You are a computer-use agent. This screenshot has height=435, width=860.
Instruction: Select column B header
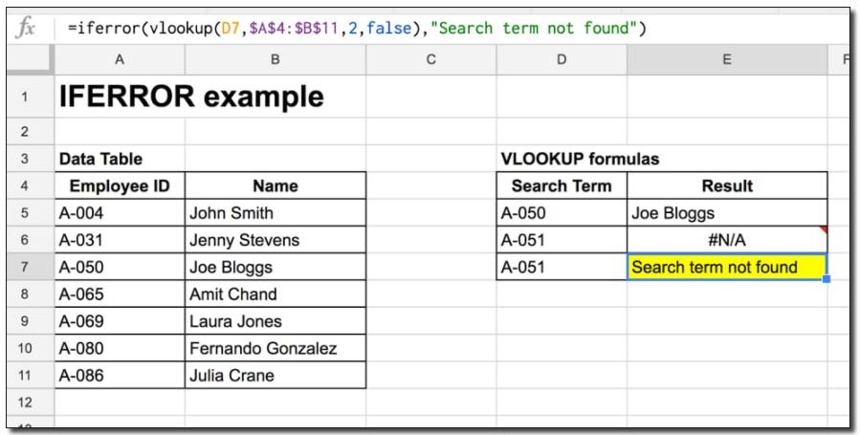(275, 60)
